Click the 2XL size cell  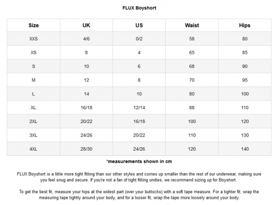(x=33, y=121)
